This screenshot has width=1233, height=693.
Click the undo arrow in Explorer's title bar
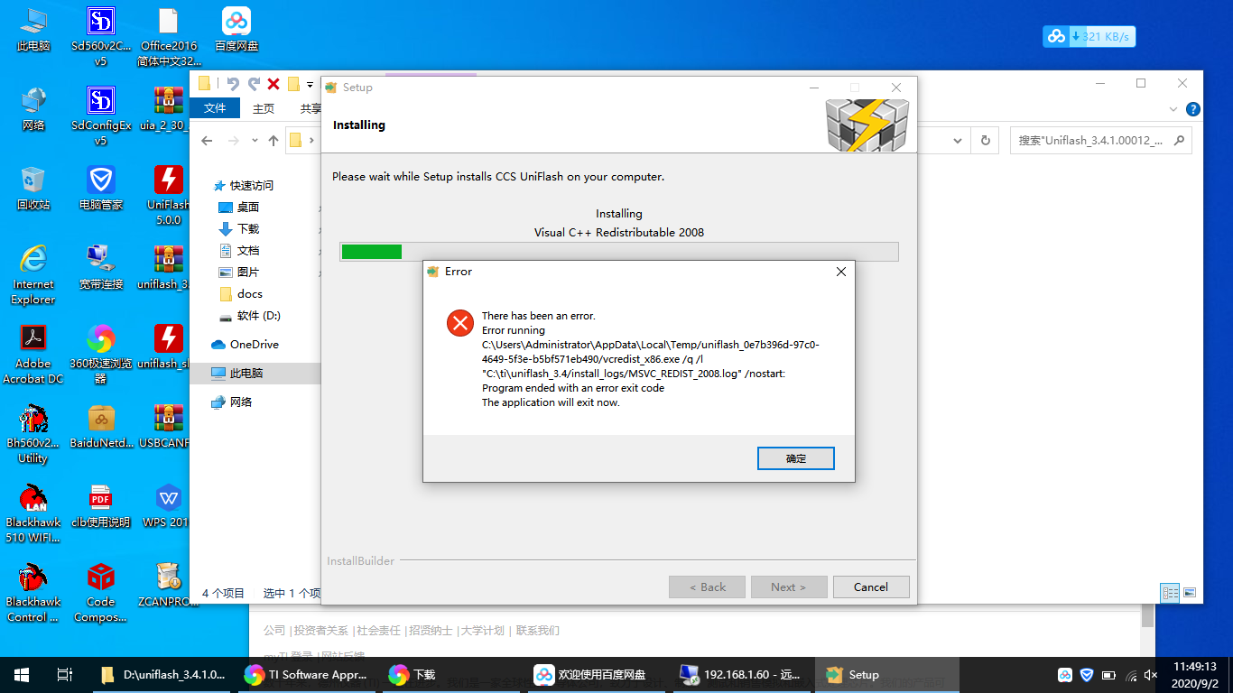point(233,84)
